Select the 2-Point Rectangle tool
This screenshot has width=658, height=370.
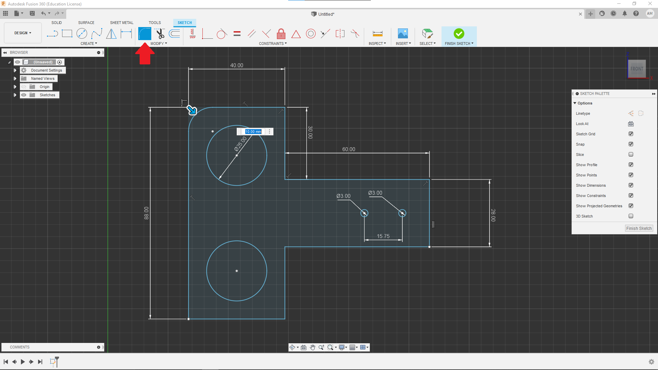tap(67, 34)
